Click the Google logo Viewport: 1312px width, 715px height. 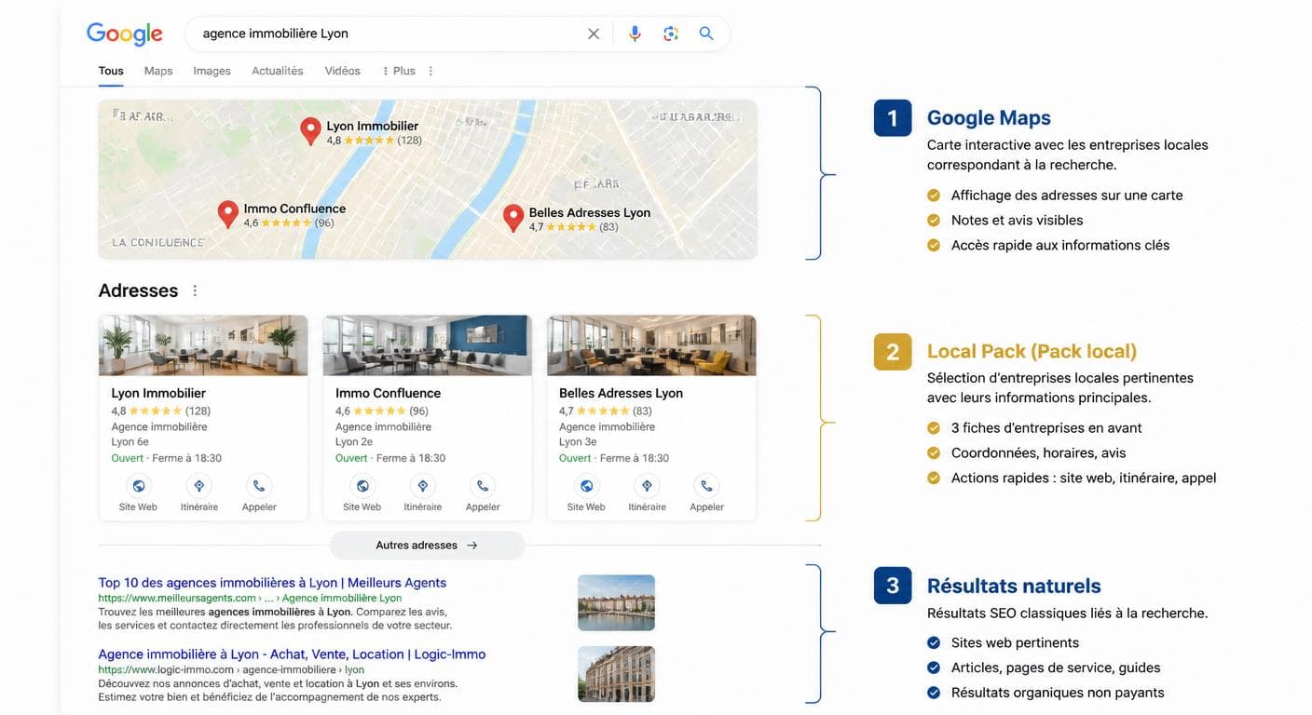point(124,34)
